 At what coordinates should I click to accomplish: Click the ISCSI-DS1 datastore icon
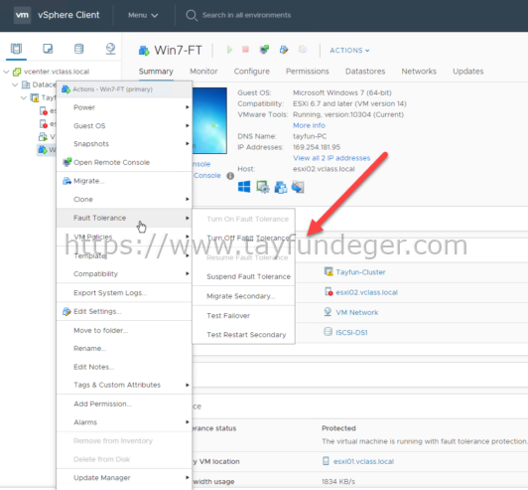click(328, 332)
